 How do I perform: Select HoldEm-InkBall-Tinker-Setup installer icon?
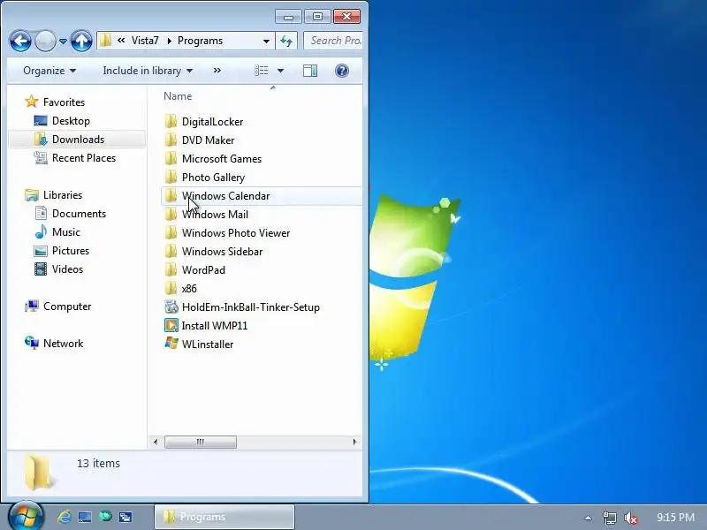tap(171, 307)
